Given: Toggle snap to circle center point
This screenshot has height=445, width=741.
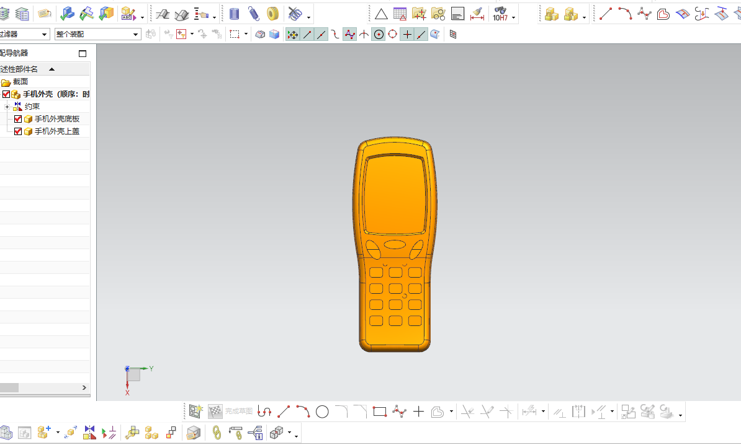Looking at the screenshot, I should 379,35.
